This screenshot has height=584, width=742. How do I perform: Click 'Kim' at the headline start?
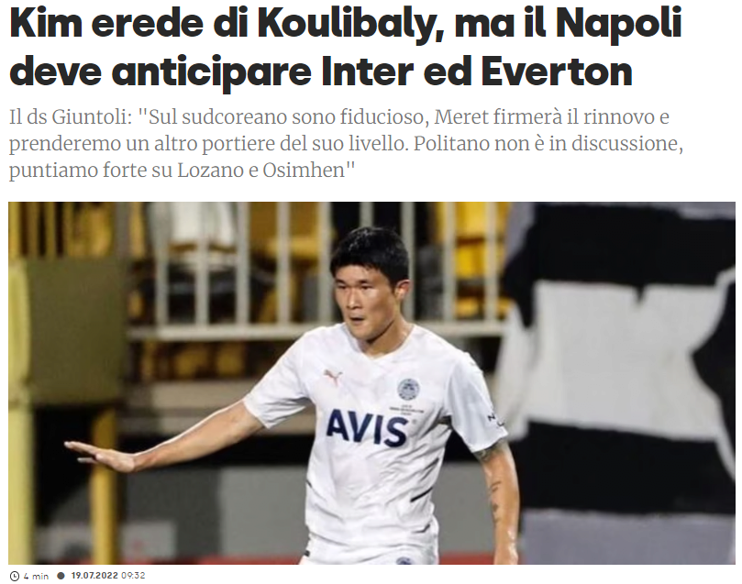coord(47,24)
